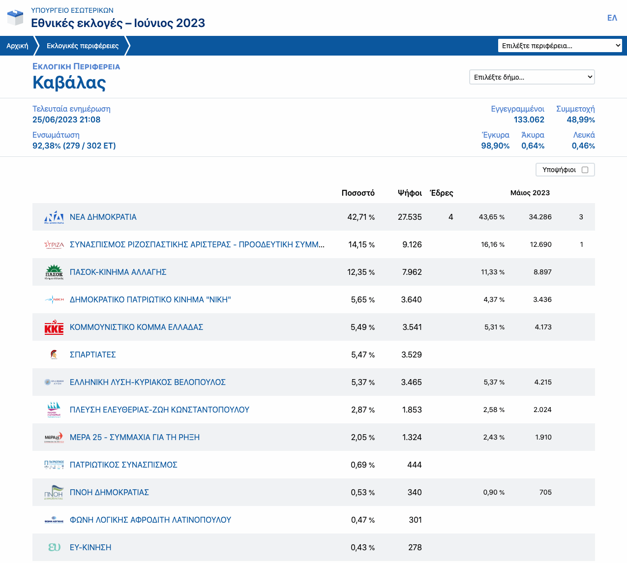Click Σπαρτιάτες percentage 5,47 %

tap(363, 355)
